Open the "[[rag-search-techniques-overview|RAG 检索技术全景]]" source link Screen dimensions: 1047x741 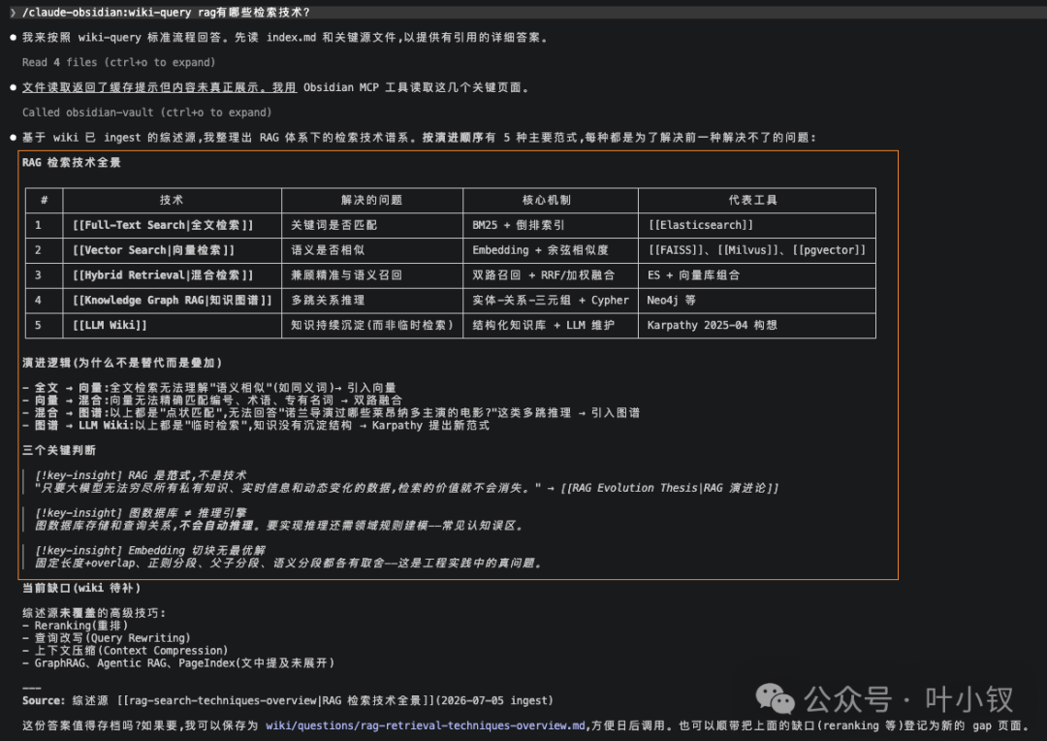276,700
